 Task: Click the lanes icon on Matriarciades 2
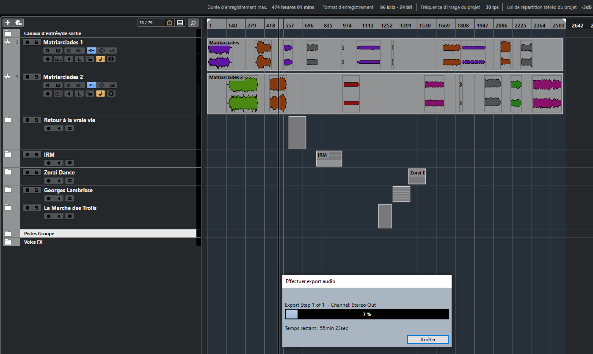pos(58,94)
